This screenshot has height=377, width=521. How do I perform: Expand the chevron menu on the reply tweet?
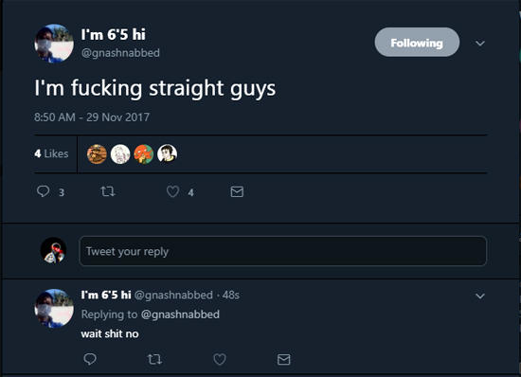tap(480, 296)
